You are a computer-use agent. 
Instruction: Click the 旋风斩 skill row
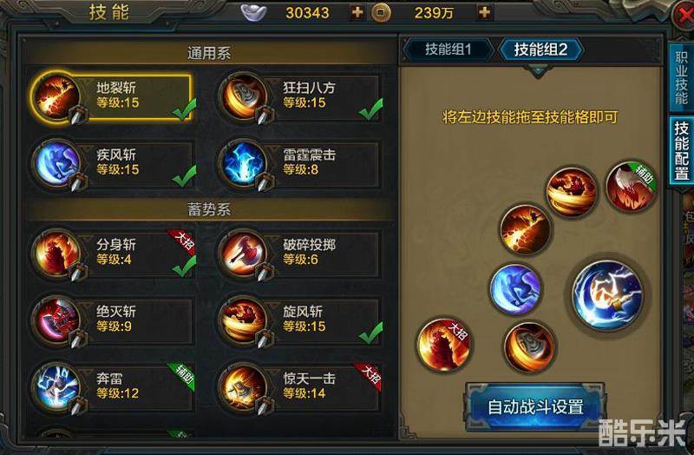coord(299,320)
